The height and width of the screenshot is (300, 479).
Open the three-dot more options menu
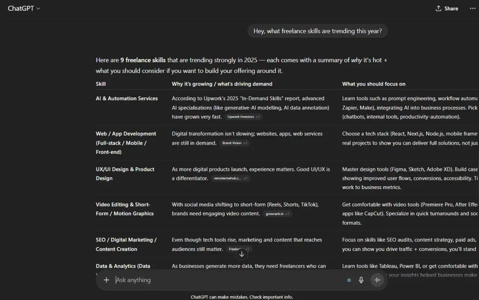(472, 8)
